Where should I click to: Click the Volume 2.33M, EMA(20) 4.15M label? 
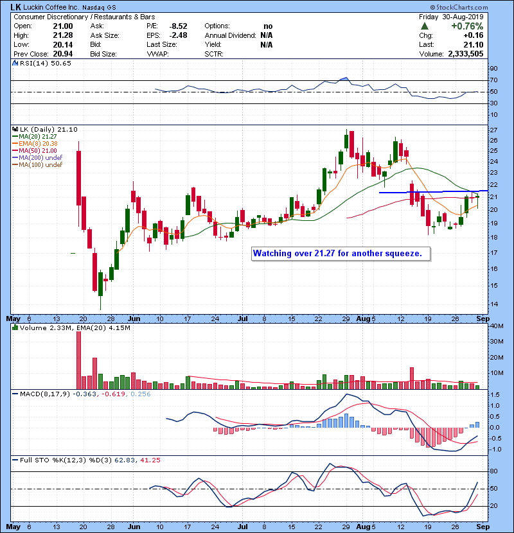(x=75, y=328)
